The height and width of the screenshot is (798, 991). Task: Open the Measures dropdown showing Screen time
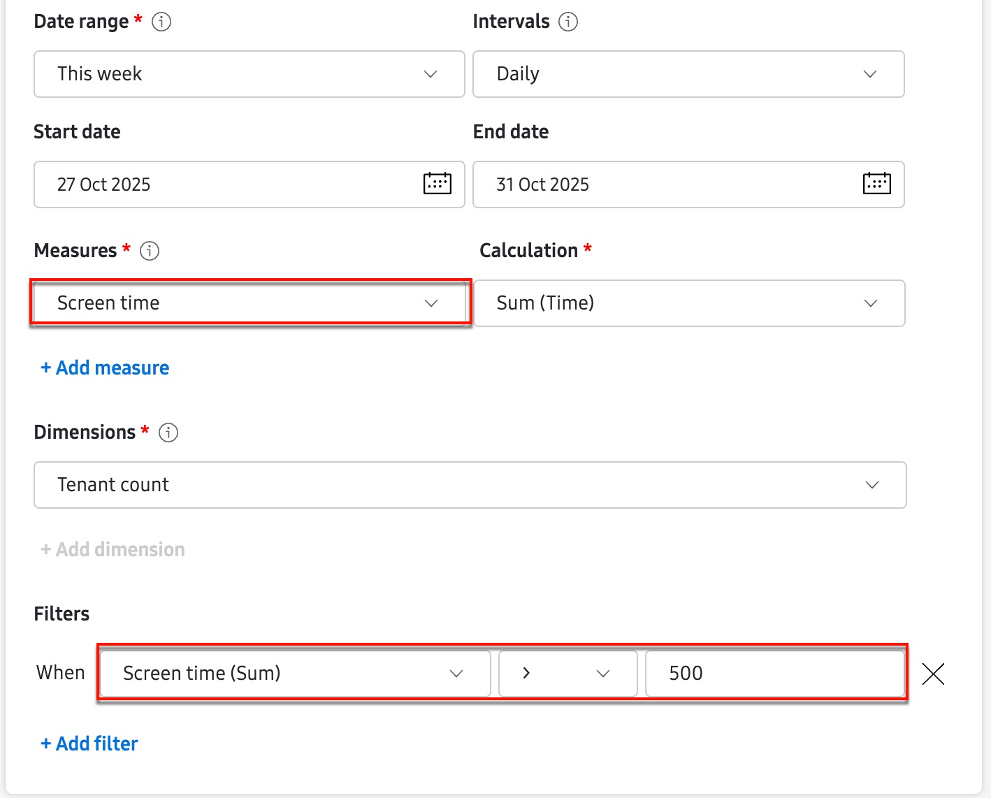pyautogui.click(x=249, y=303)
